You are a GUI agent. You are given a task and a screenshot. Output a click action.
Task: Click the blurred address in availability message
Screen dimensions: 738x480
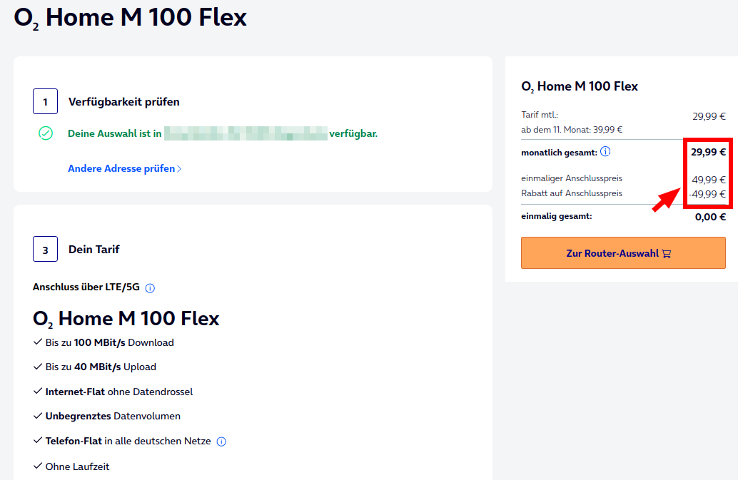coord(246,133)
